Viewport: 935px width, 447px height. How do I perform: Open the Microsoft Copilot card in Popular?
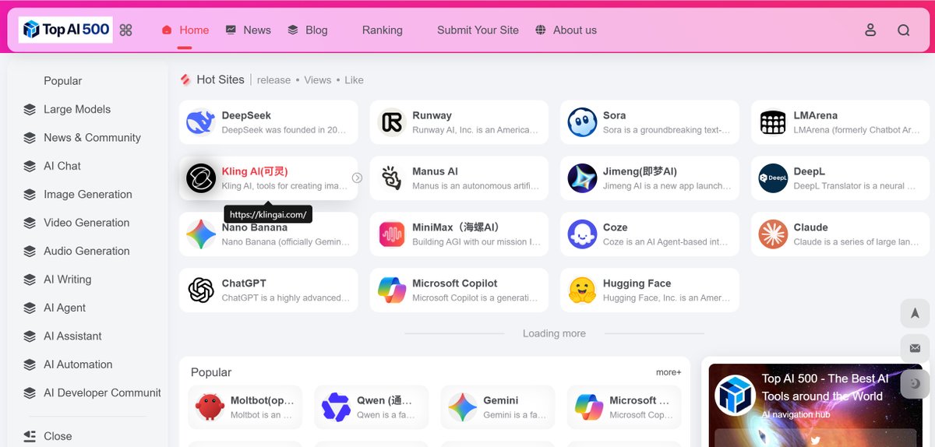[x=623, y=407]
